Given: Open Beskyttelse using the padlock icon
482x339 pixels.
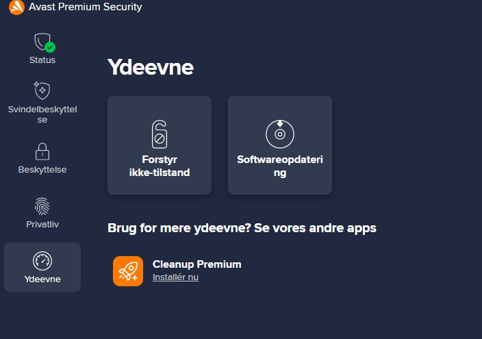Looking at the screenshot, I should 42,151.
